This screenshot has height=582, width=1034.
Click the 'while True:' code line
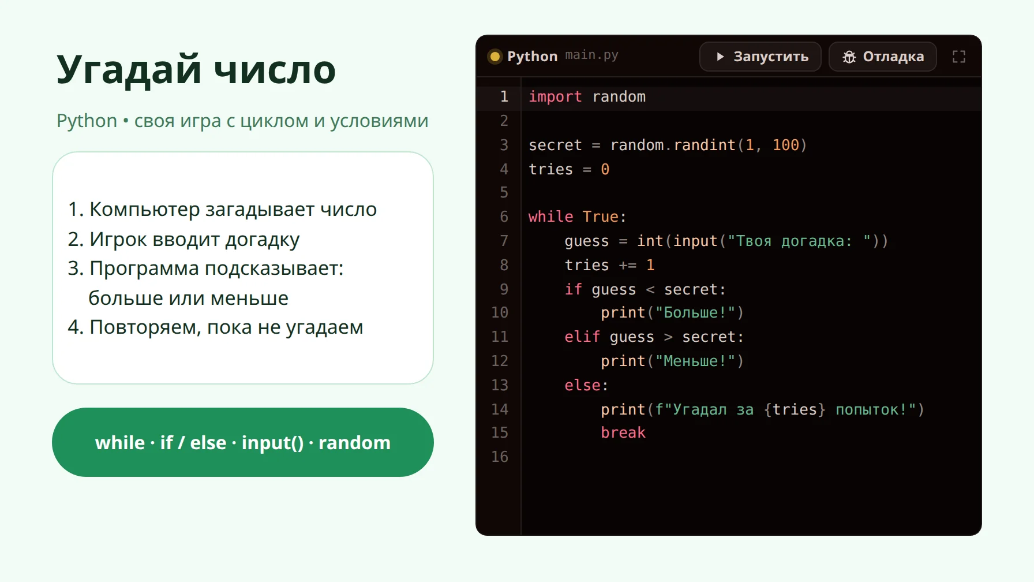click(577, 217)
